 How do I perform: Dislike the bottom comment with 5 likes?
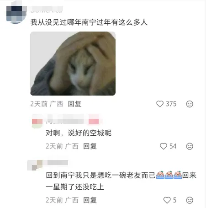click(190, 200)
